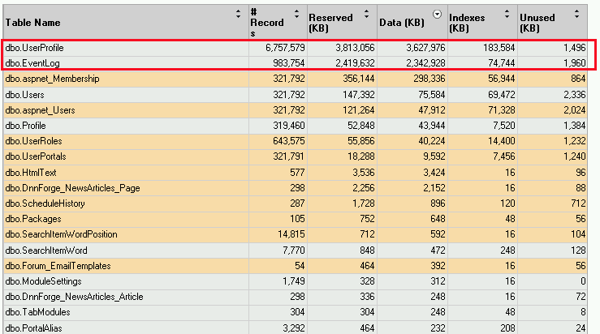
Task: Select the dbo.Users table name
Action: pyautogui.click(x=25, y=94)
